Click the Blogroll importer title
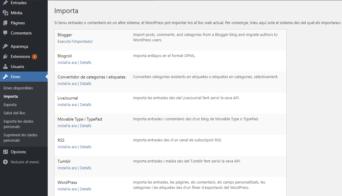The image size is (342, 196). (x=65, y=56)
